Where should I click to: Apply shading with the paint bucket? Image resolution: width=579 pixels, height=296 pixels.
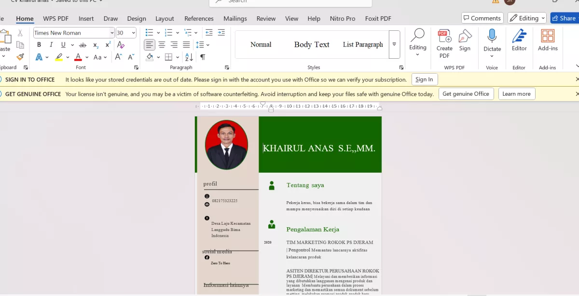[x=150, y=57]
